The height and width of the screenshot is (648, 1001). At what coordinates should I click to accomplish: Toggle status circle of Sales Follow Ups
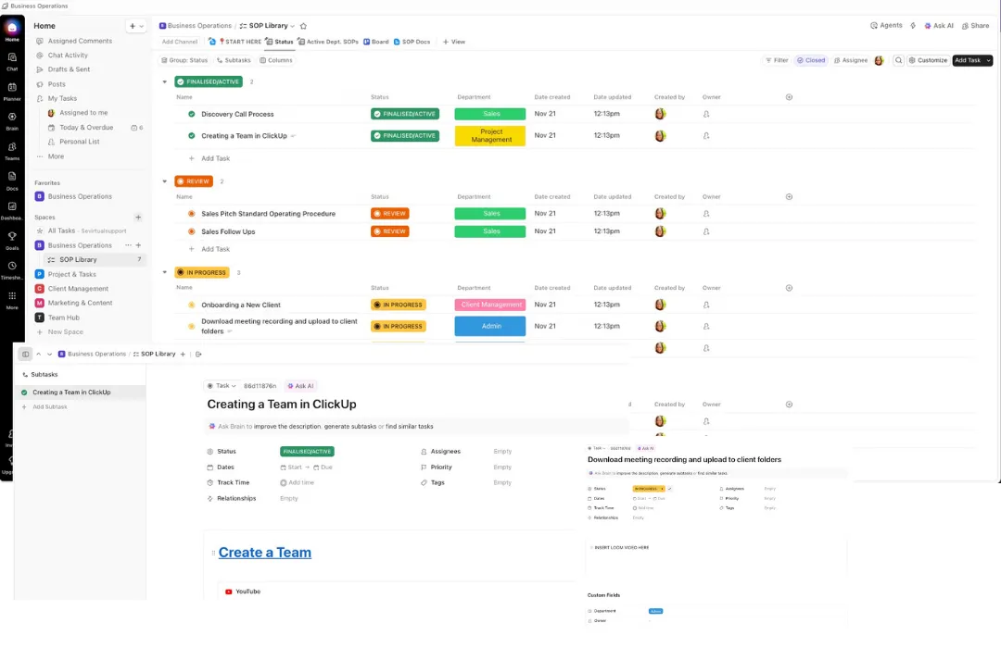click(192, 231)
